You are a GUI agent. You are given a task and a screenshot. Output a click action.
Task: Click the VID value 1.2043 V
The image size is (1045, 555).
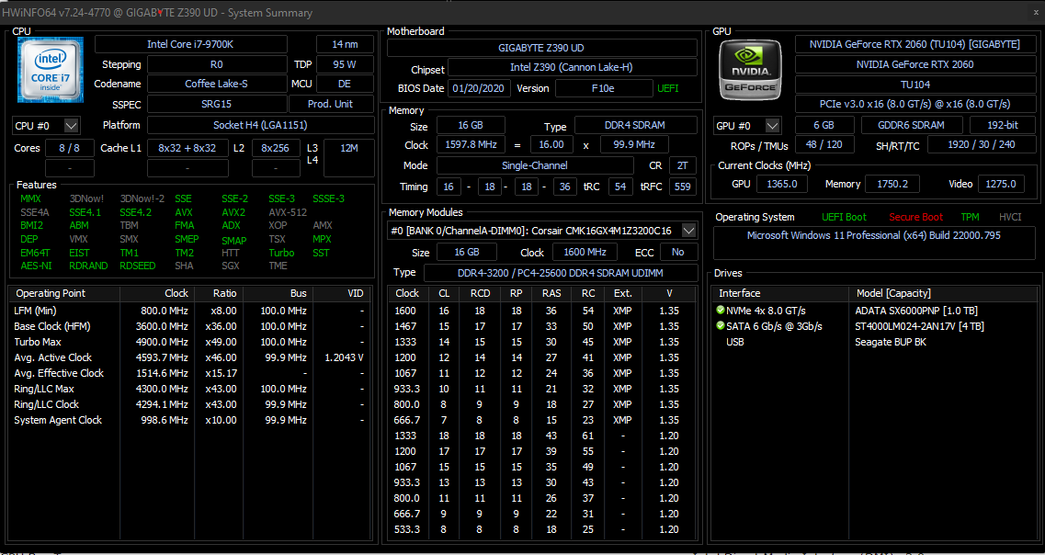click(344, 357)
